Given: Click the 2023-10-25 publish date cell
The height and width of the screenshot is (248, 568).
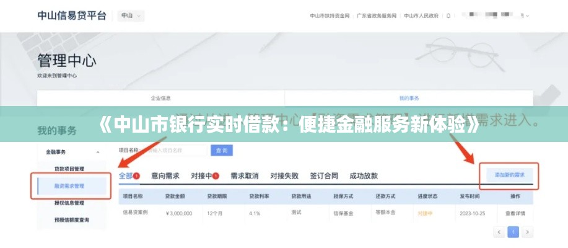Looking at the screenshot, I should 473,213.
